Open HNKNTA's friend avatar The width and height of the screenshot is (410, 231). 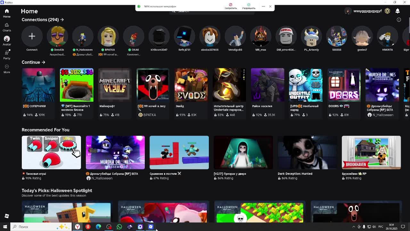[388, 36]
